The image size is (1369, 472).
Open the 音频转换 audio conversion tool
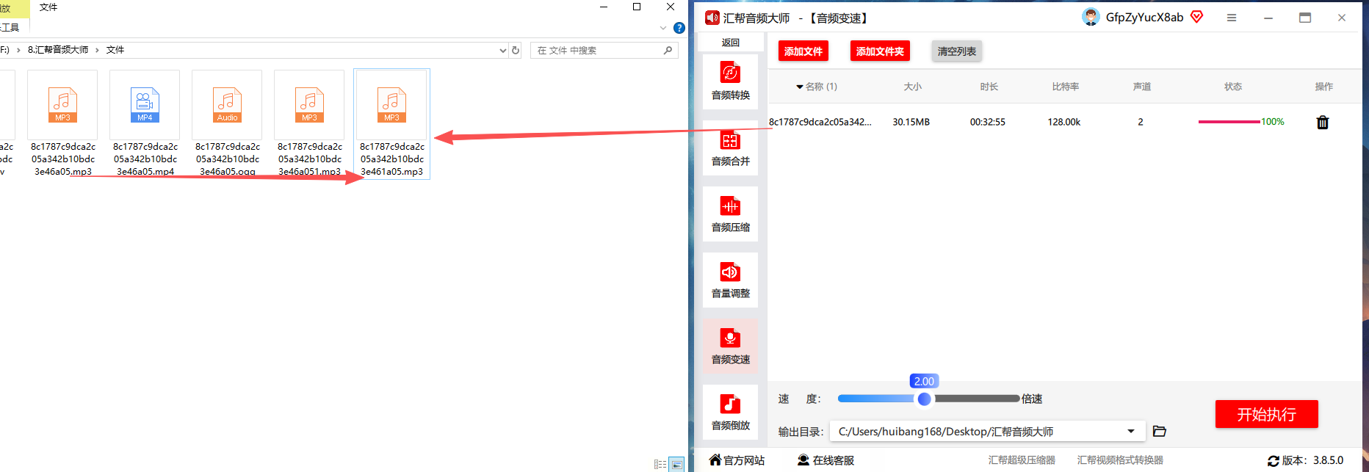[x=730, y=81]
